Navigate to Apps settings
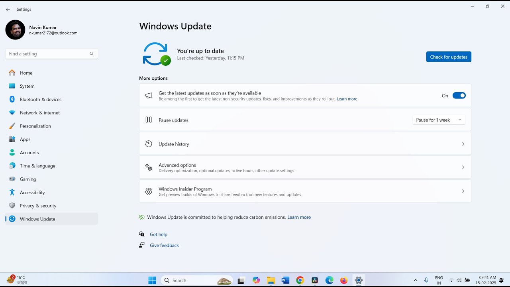The height and width of the screenshot is (287, 510). pyautogui.click(x=51, y=139)
